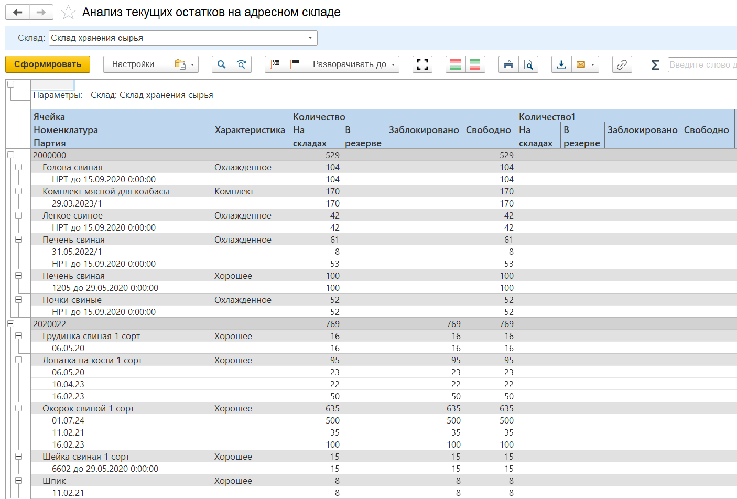
Task: Open the Склад dropdown list
Action: (310, 38)
